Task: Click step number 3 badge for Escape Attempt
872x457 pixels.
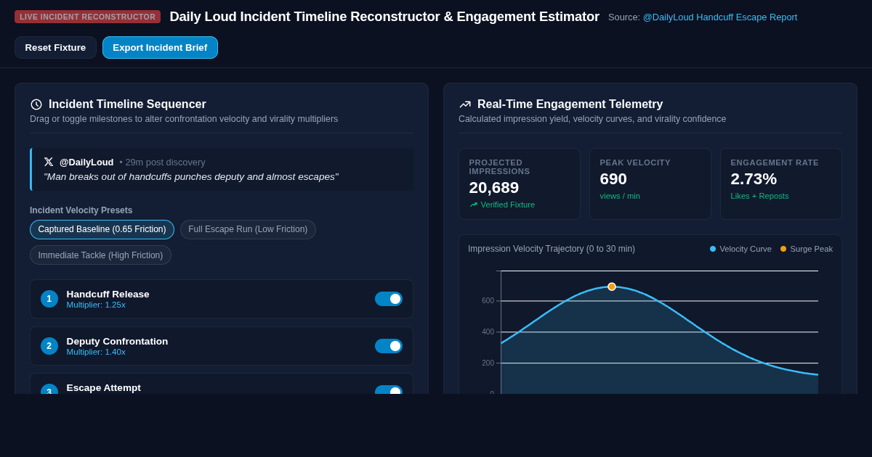Action: (x=49, y=389)
